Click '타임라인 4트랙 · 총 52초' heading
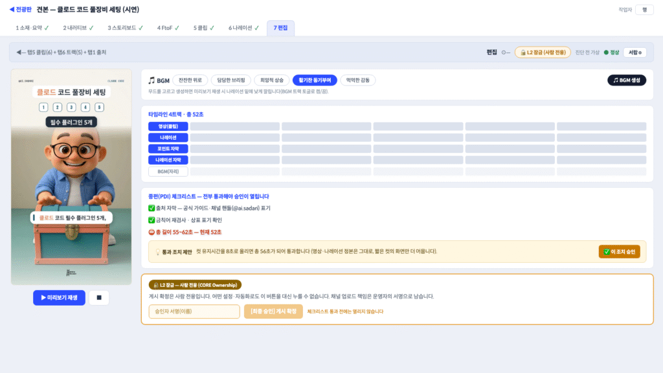The image size is (663, 373). pos(176,114)
